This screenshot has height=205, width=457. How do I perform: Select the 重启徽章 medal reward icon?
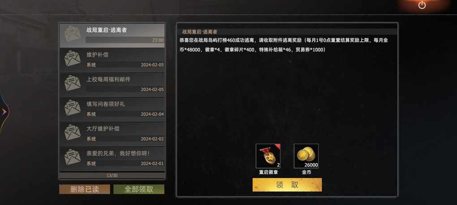point(268,156)
